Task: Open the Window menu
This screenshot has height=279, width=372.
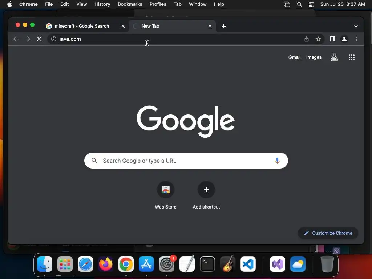Action: pos(198,4)
